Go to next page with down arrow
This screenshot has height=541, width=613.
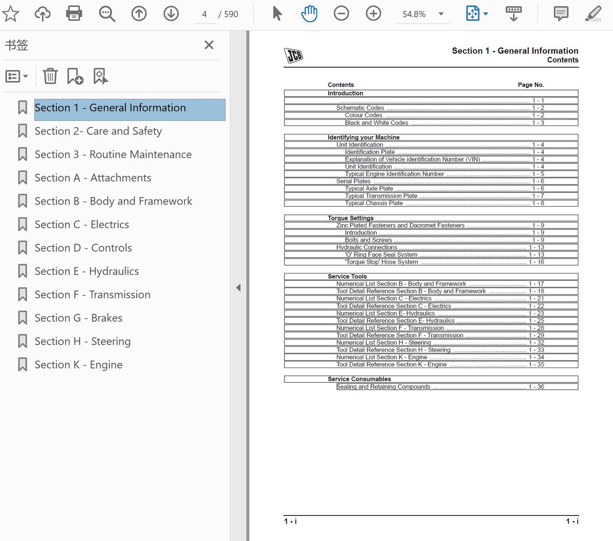point(171,14)
